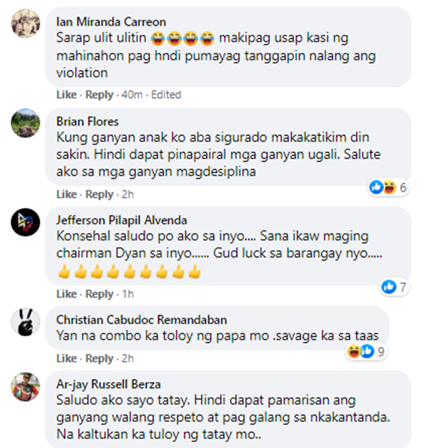Like Christian Cabudoc Remandaban's comment

[67, 358]
